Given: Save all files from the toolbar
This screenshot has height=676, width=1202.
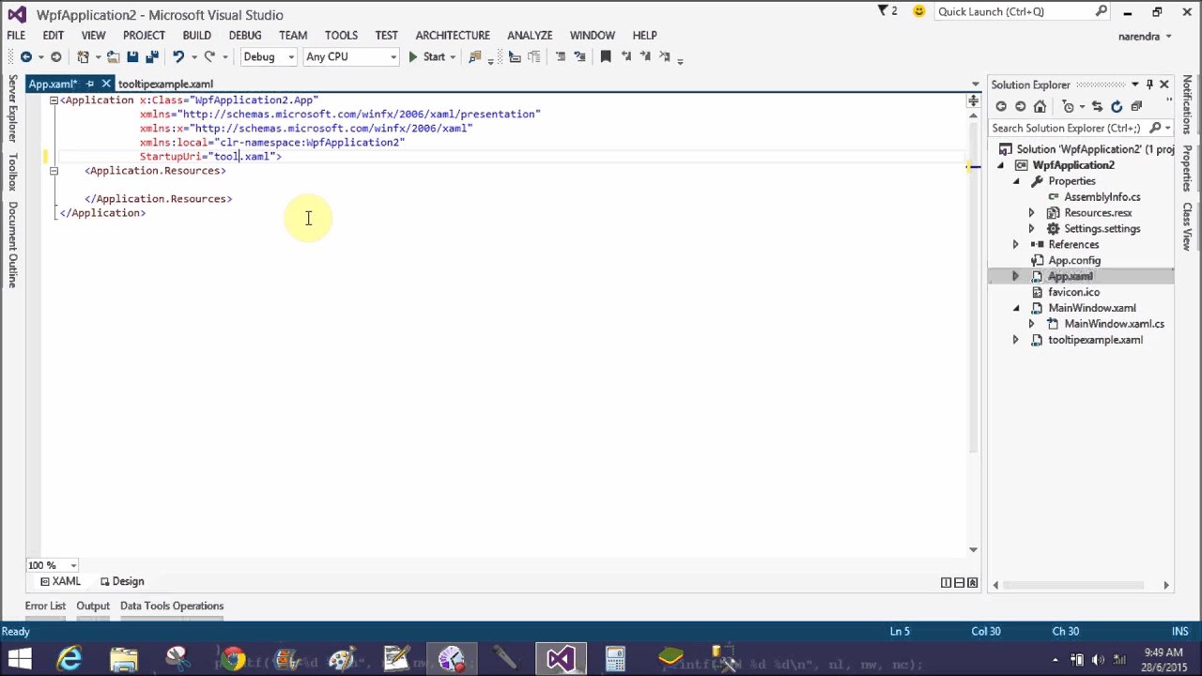Looking at the screenshot, I should tap(151, 57).
